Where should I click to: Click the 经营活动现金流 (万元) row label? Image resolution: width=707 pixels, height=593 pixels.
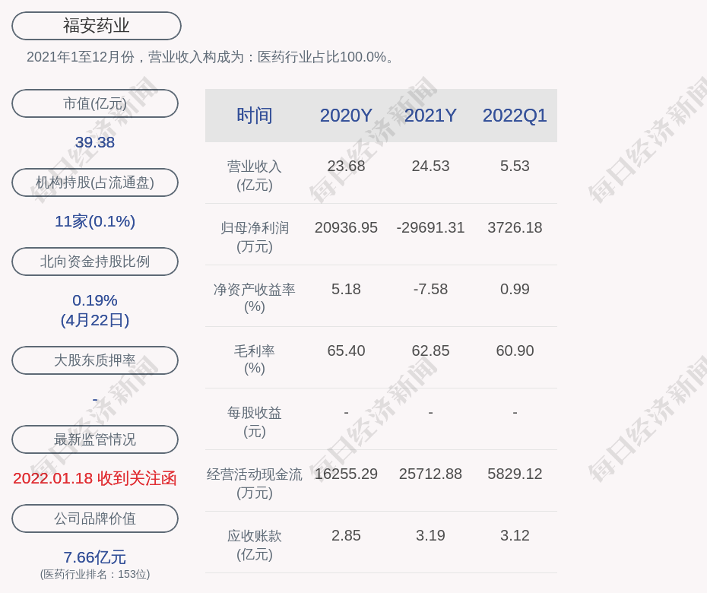click(x=255, y=483)
